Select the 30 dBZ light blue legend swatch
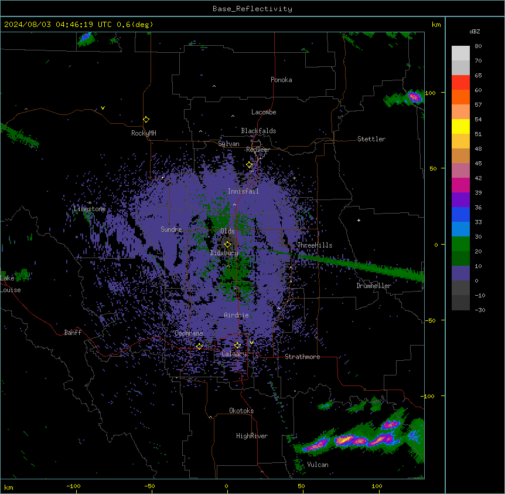This screenshot has width=505, height=494. (460, 229)
